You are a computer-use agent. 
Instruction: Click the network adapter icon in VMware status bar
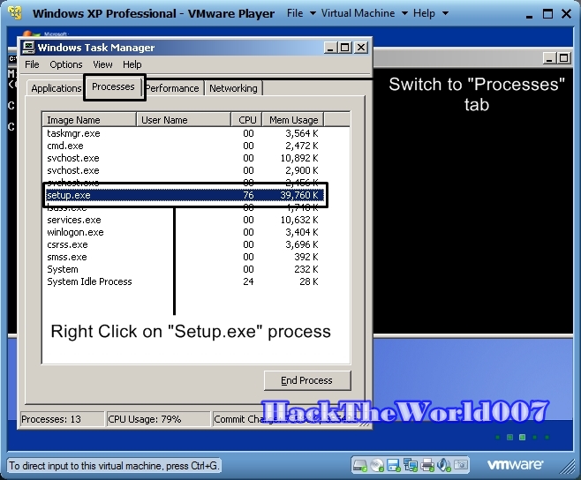pos(411,465)
